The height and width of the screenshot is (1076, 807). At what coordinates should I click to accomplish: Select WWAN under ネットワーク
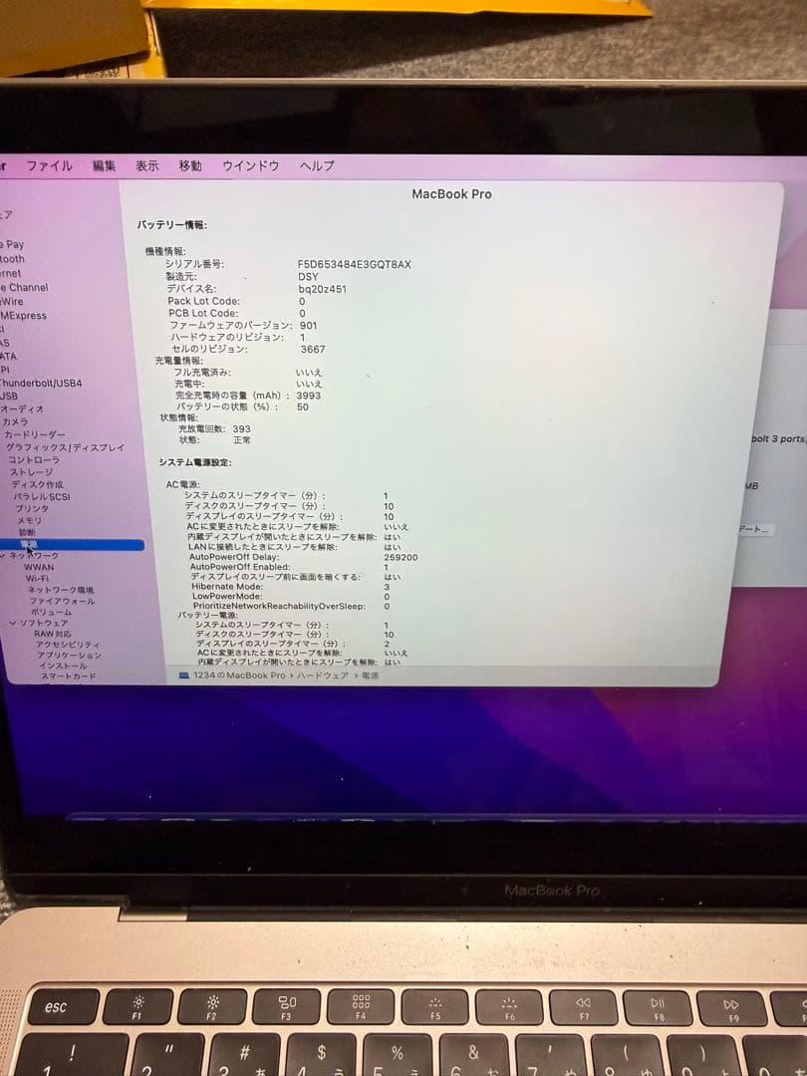pos(39,567)
